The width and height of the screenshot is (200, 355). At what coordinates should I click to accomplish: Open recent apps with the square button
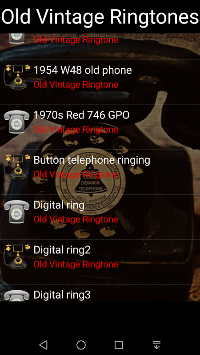[x=119, y=345]
